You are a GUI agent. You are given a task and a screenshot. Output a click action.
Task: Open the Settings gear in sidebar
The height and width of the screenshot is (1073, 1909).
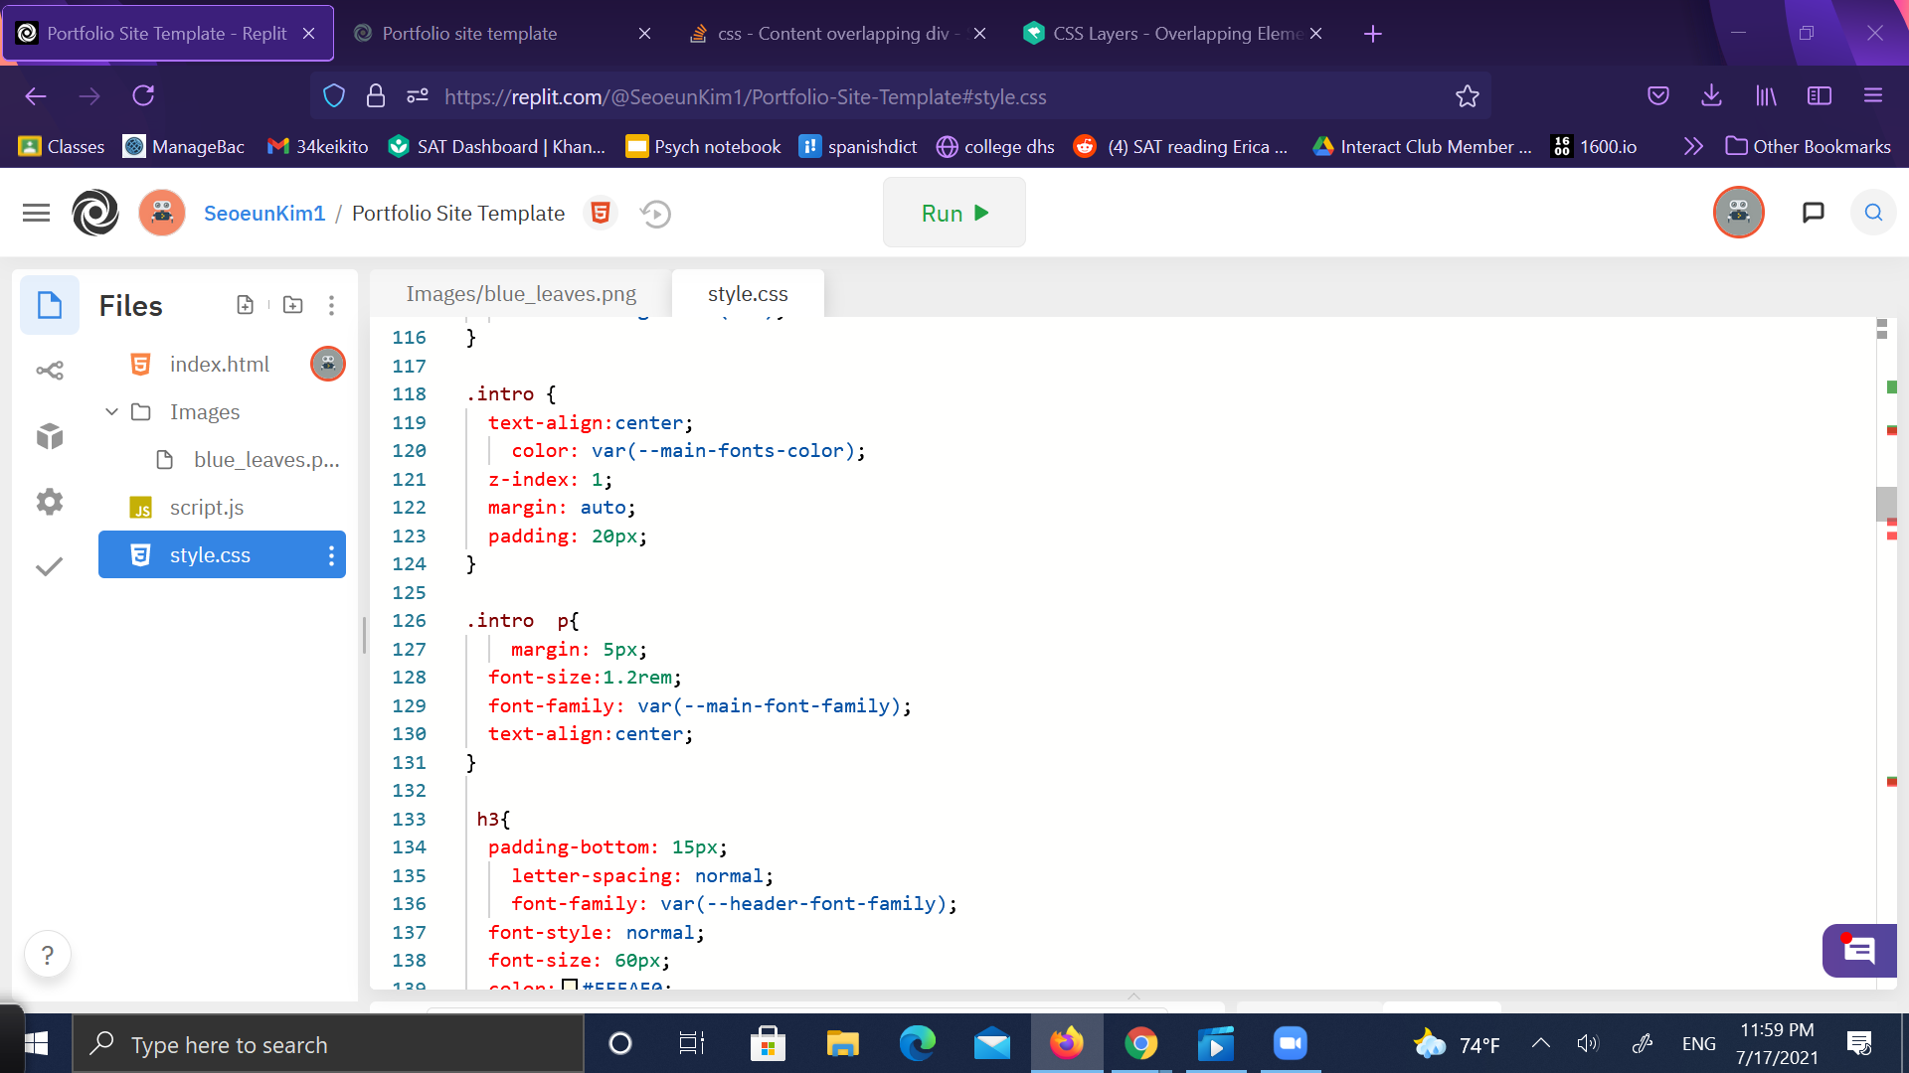(x=50, y=502)
